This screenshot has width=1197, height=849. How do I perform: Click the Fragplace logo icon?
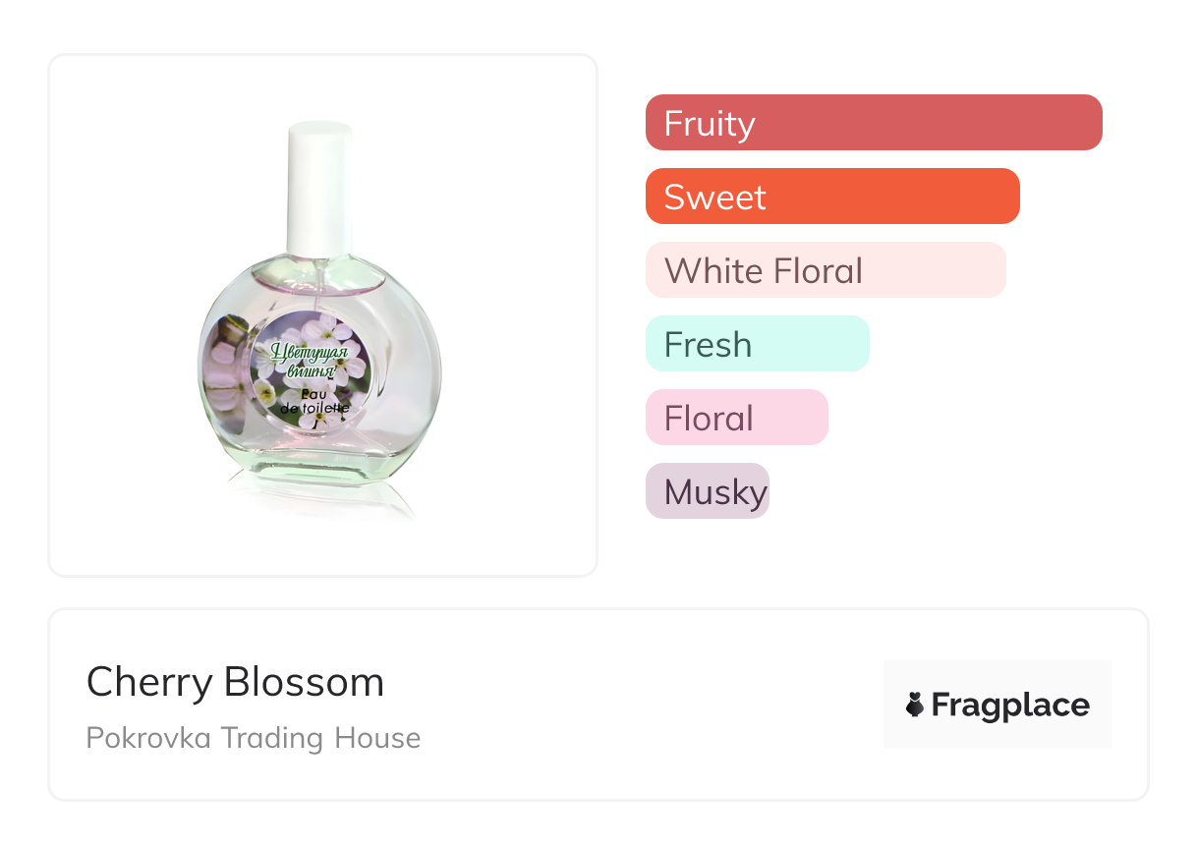(915, 705)
